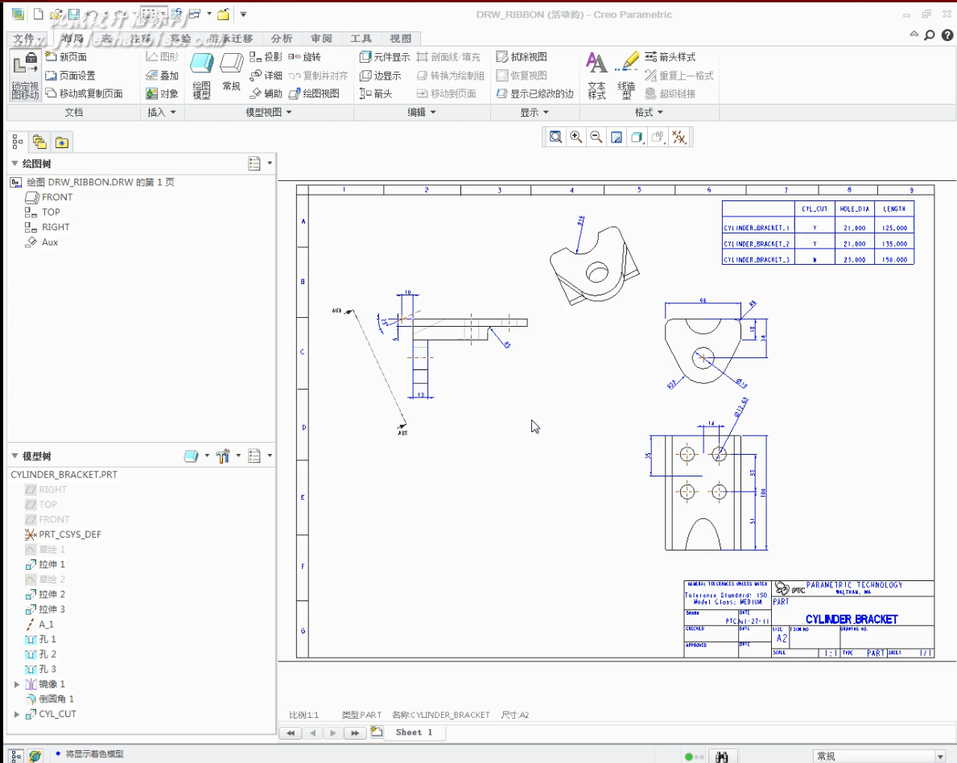The height and width of the screenshot is (763, 957).
Task: Click the 投影 projection view button
Action: pyautogui.click(x=266, y=57)
